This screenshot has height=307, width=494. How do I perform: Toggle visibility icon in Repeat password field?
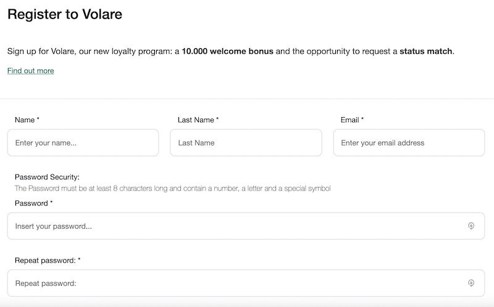coord(471,283)
